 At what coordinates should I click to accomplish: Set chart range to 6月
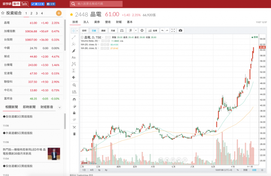click(x=92, y=170)
